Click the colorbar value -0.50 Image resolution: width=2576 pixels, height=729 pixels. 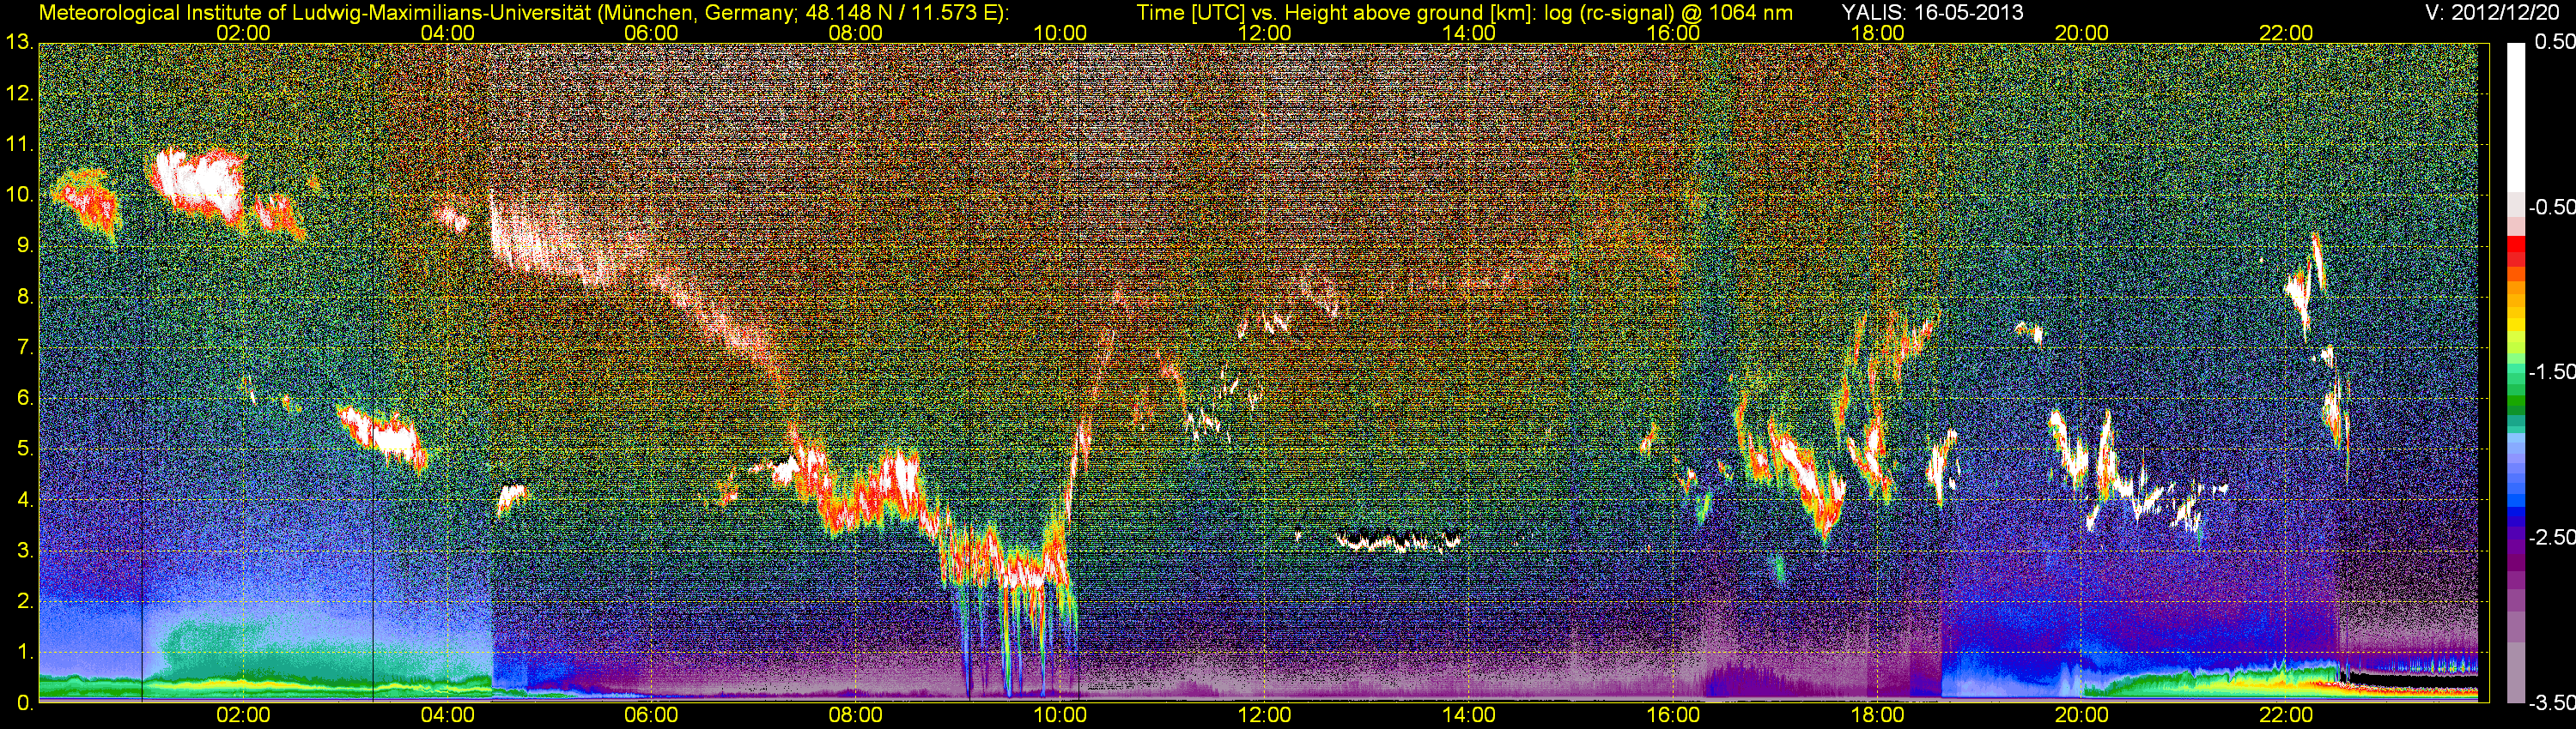(2551, 207)
